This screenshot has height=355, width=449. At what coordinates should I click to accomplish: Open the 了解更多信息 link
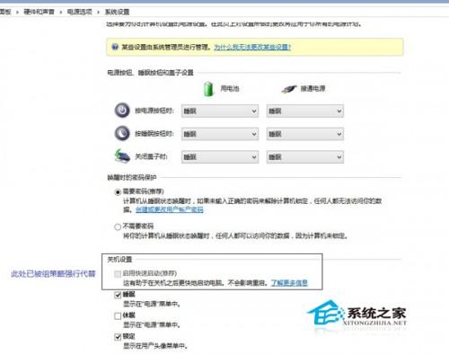tap(289, 282)
